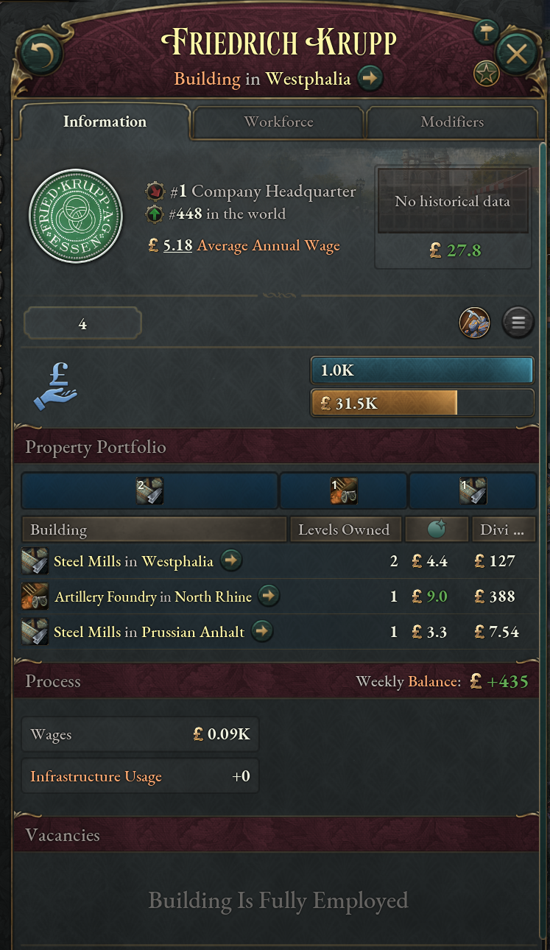Select the two-level Steel Mills portfolio segment

point(149,491)
